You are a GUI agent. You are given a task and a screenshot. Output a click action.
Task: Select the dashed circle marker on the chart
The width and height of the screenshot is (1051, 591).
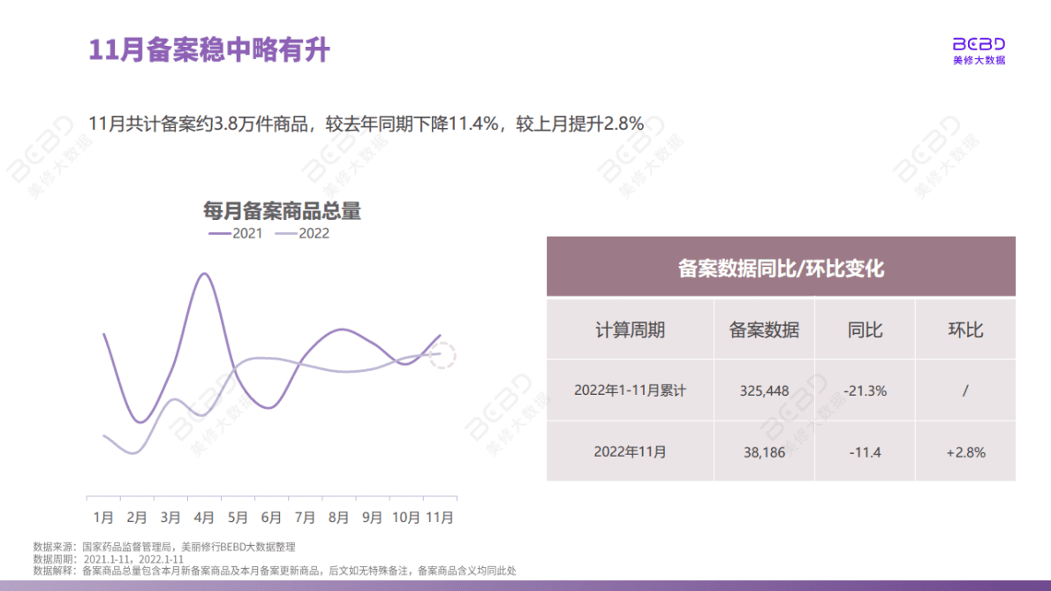443,354
